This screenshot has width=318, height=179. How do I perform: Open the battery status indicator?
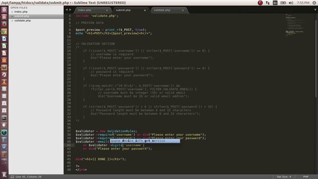[283, 3]
